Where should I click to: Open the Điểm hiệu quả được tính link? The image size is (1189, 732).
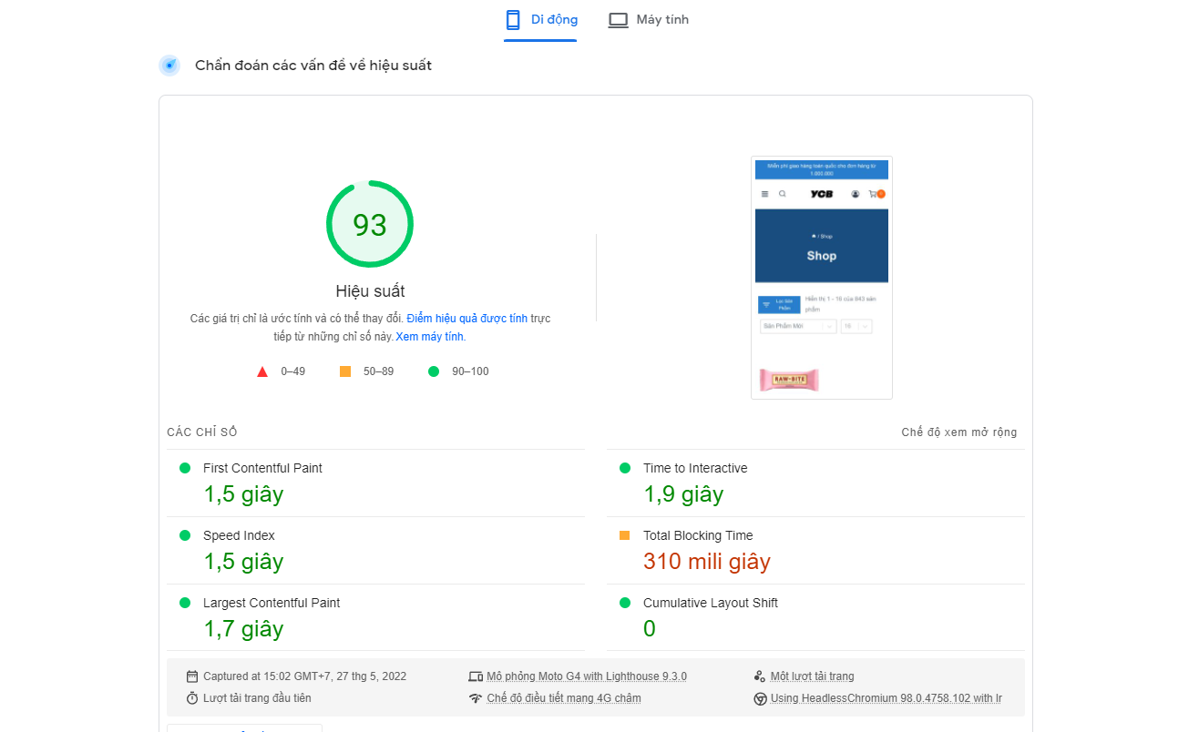467,319
